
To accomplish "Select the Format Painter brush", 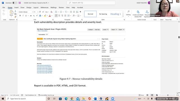I will coord(15,17).
